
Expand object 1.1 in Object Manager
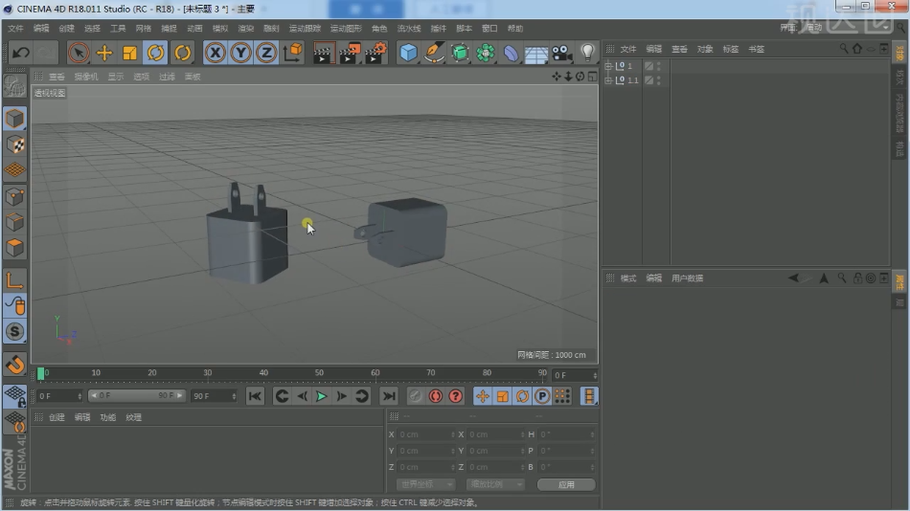tap(608, 80)
